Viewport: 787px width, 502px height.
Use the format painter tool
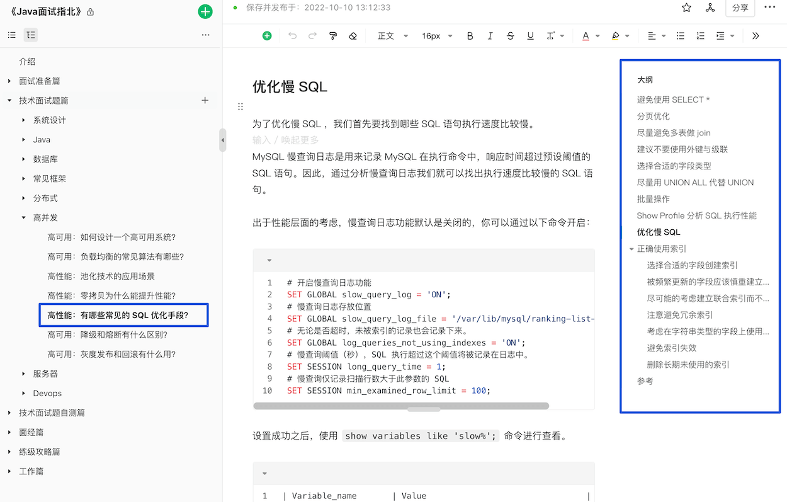point(332,36)
